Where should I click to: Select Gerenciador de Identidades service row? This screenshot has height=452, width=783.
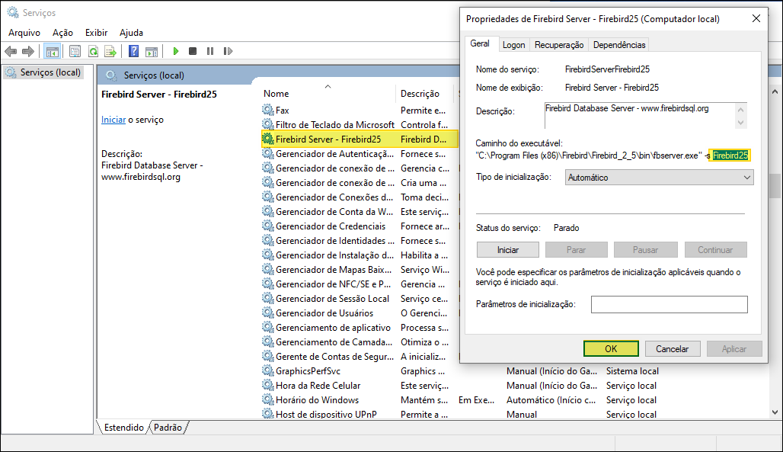360,241
